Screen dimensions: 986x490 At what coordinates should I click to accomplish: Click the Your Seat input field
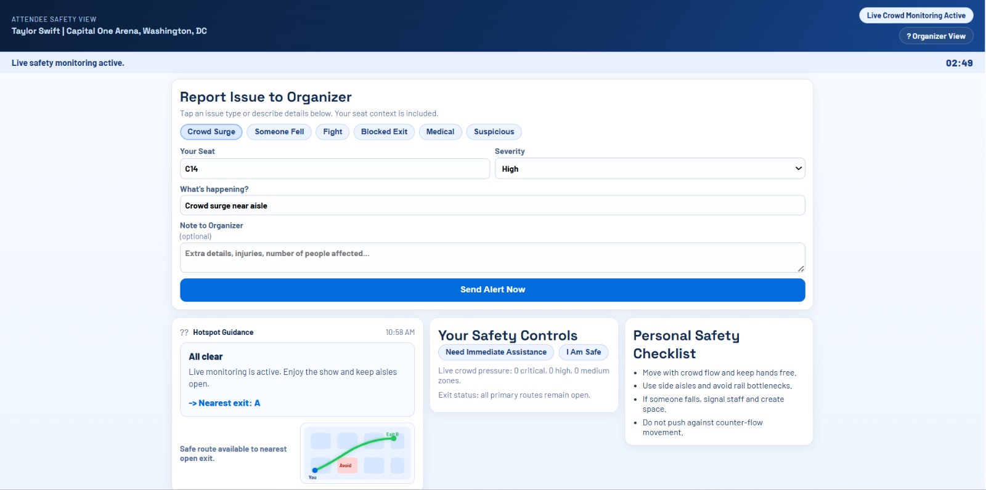(335, 169)
